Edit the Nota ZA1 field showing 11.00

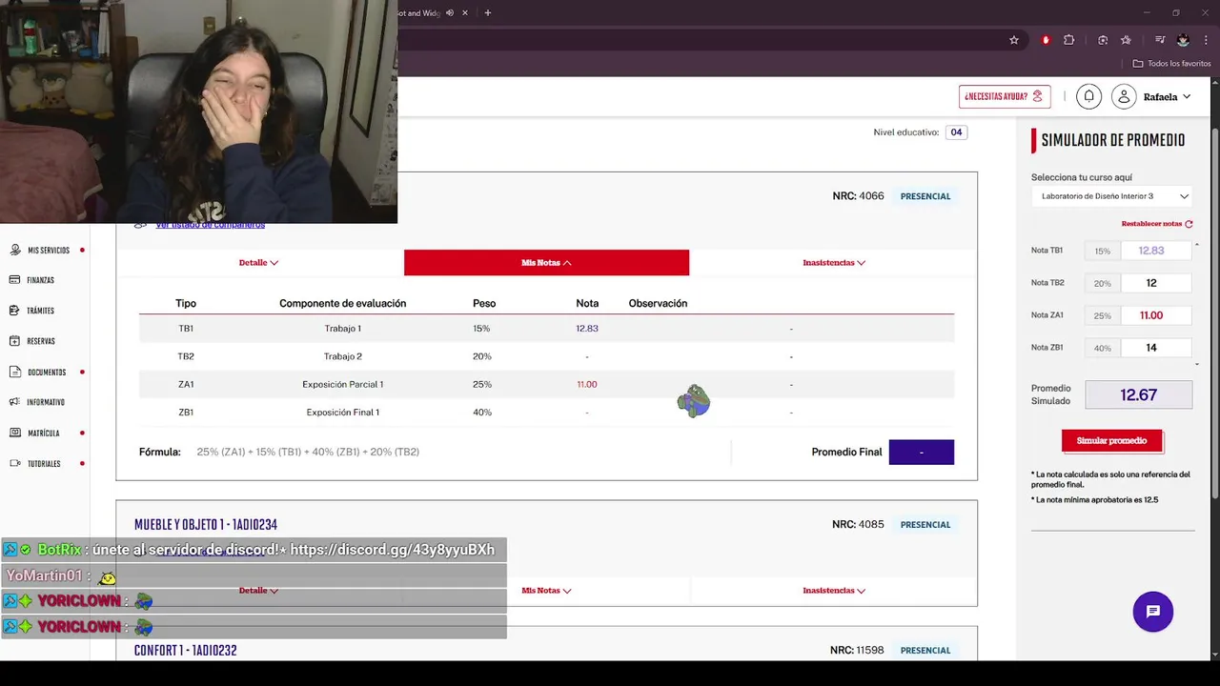(x=1156, y=315)
